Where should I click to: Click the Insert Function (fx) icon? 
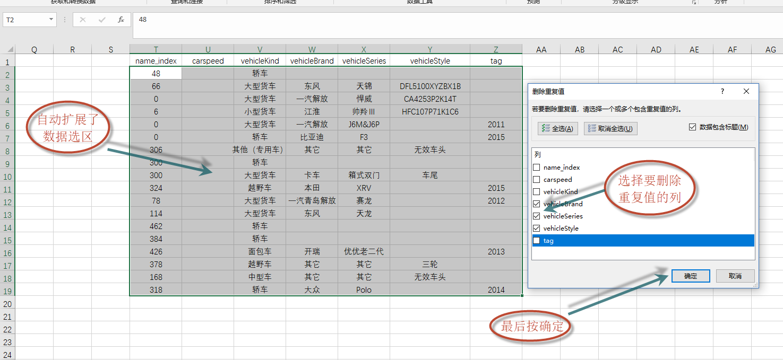pos(120,20)
